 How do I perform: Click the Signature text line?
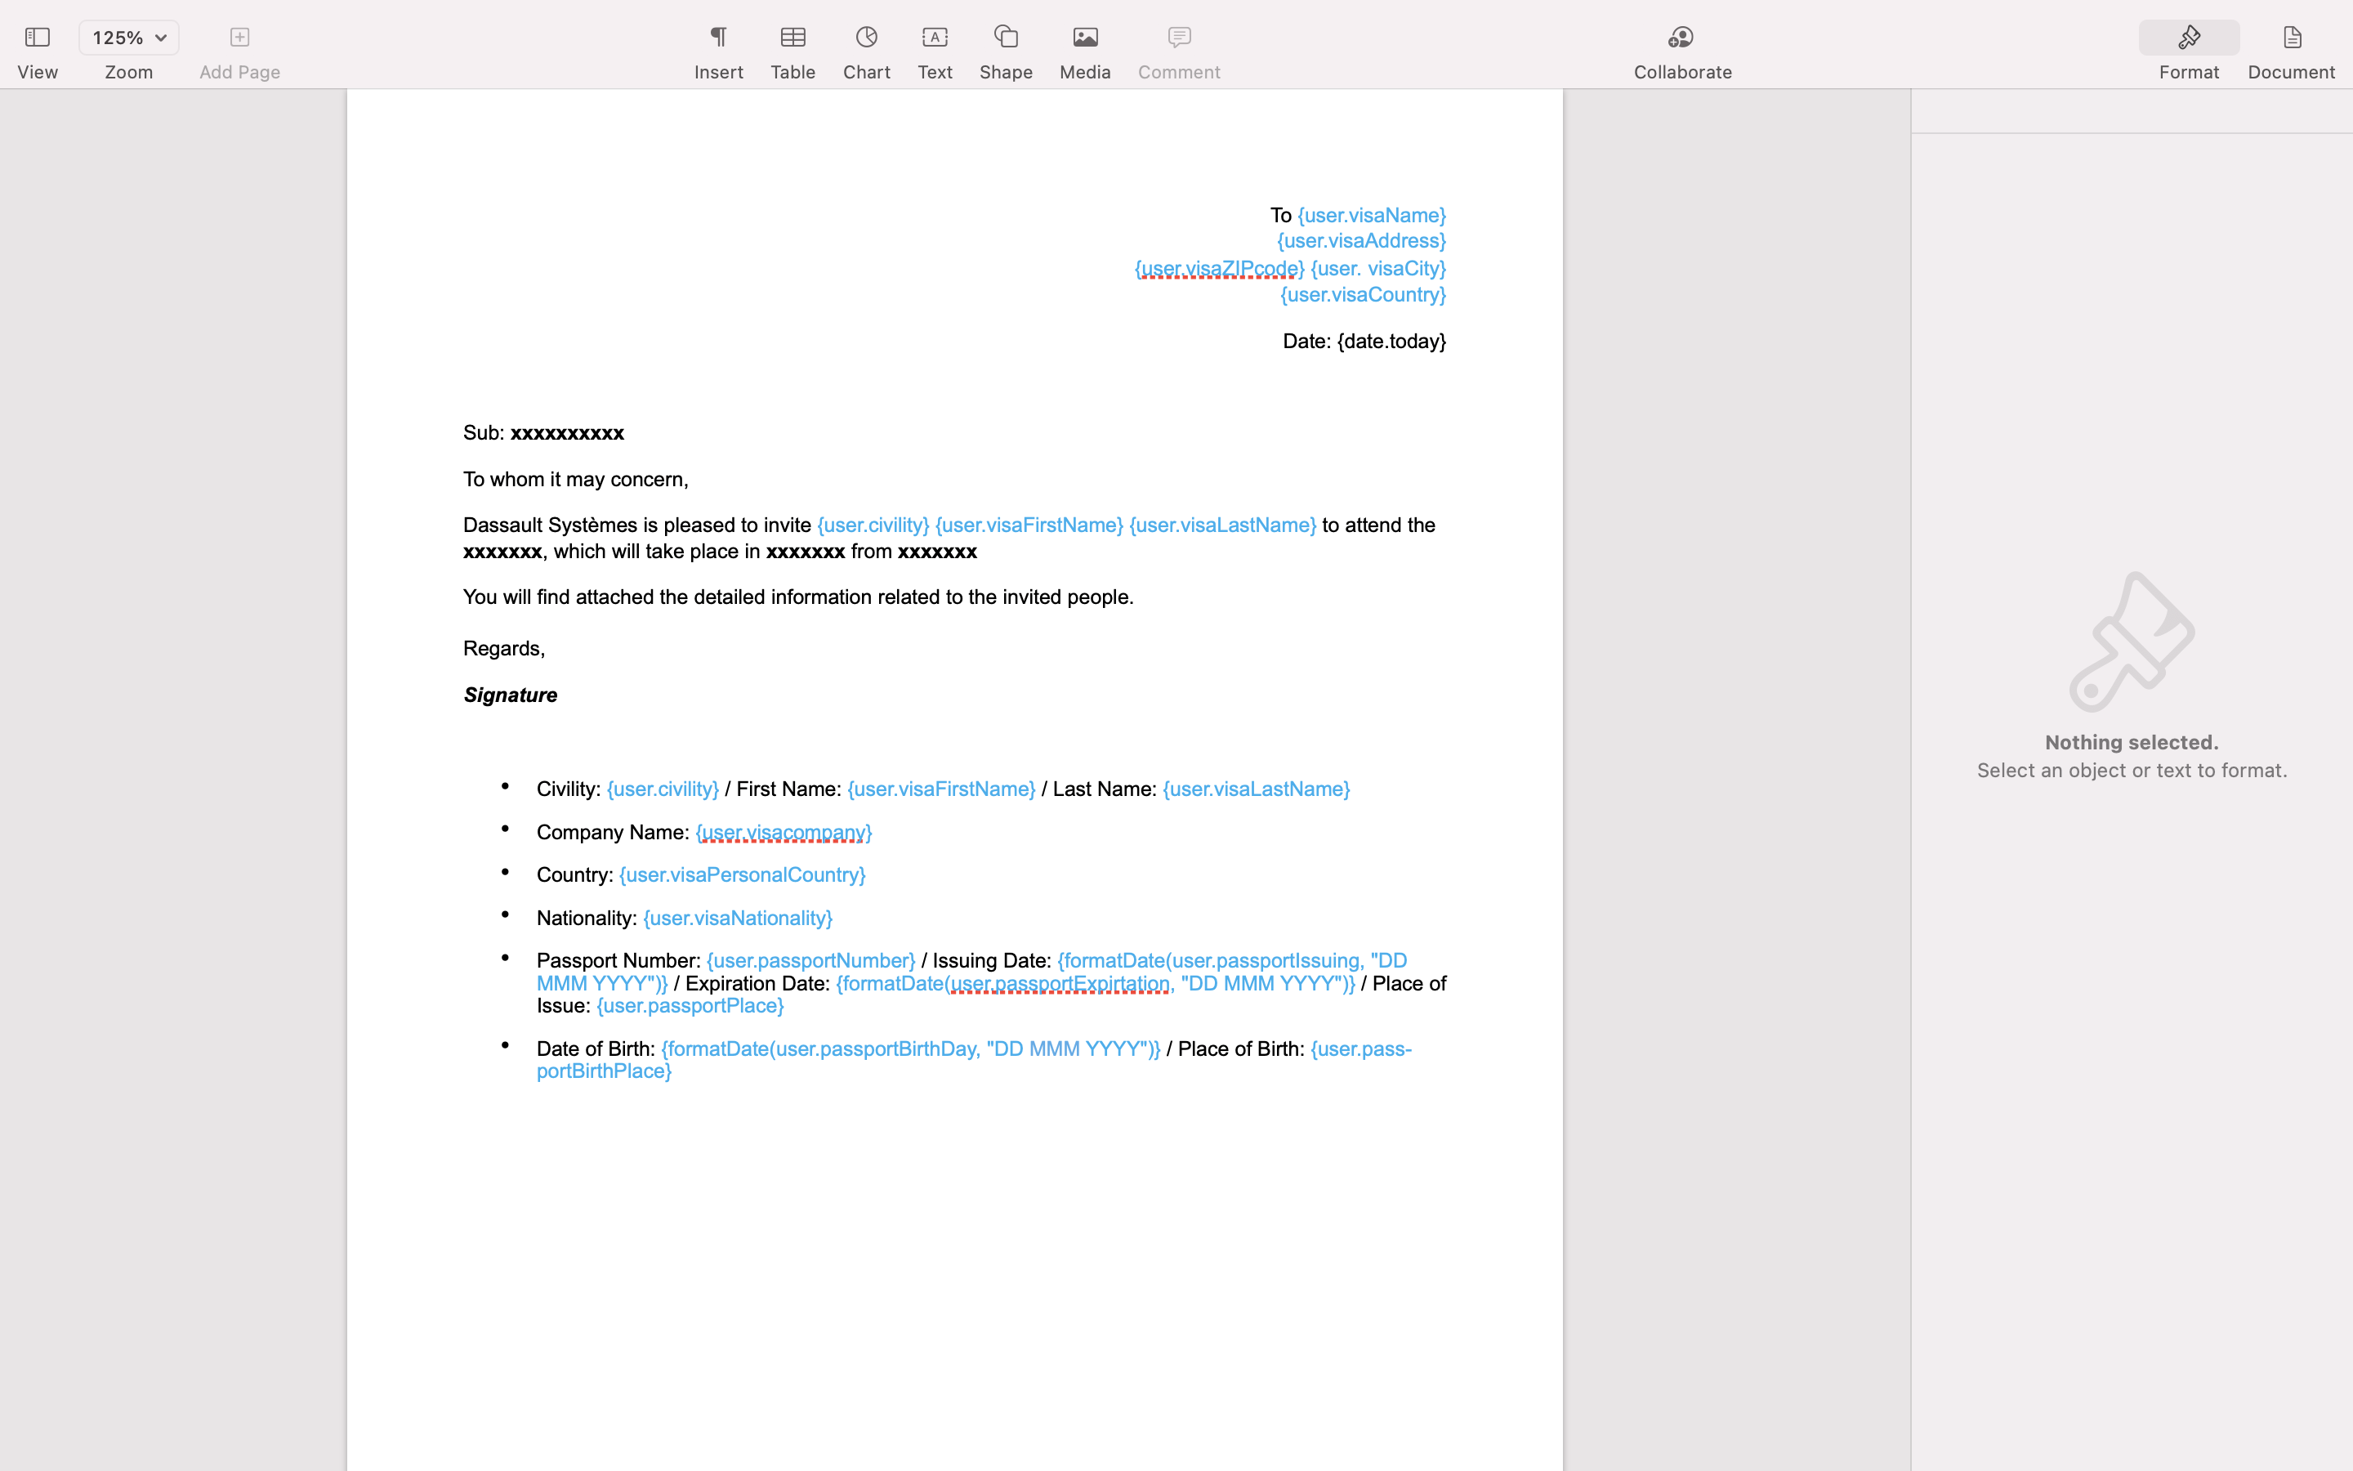coord(511,695)
